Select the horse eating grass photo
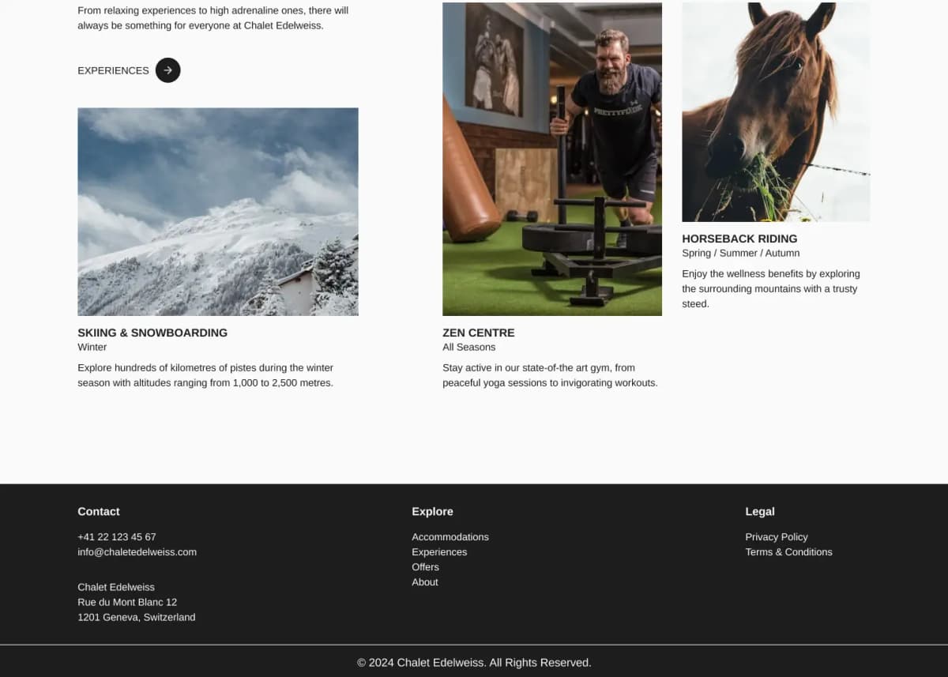This screenshot has height=677, width=948. 776,112
